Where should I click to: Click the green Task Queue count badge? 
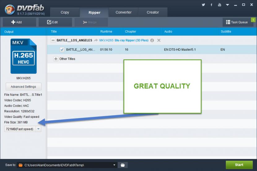(x=253, y=20)
